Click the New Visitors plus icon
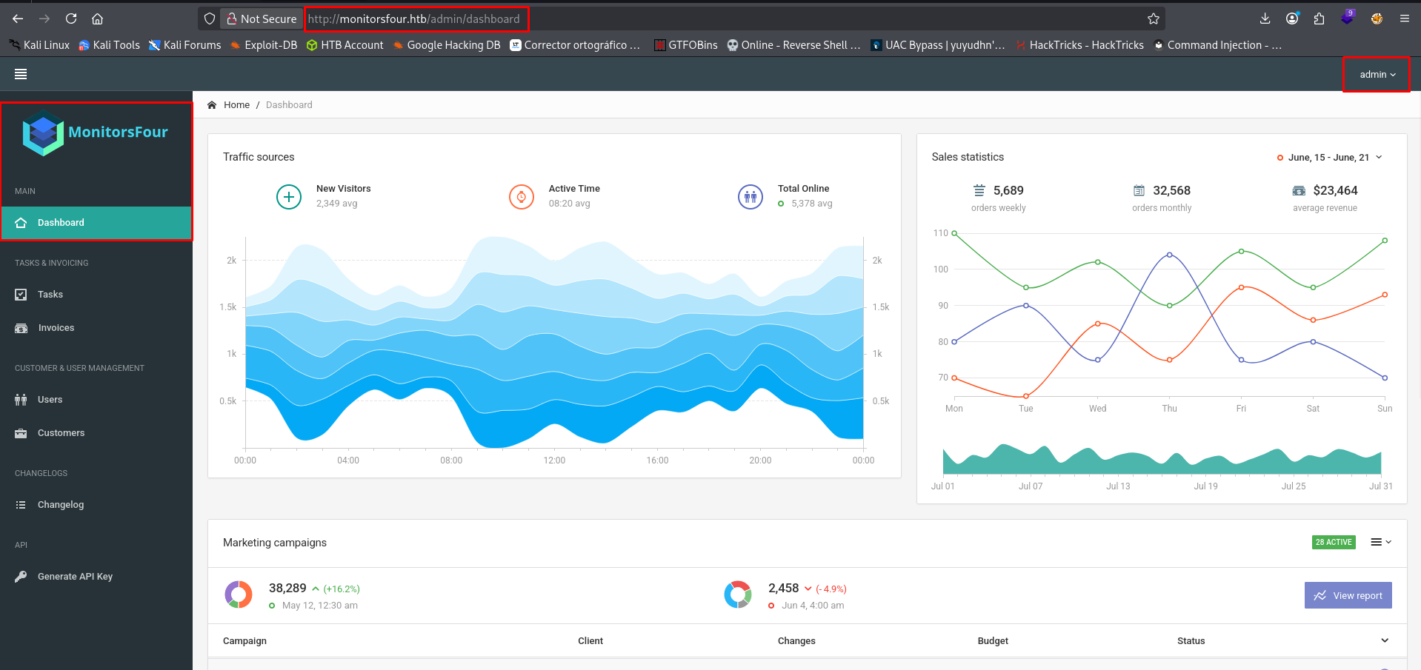Viewport: 1421px width, 670px height. coord(289,197)
